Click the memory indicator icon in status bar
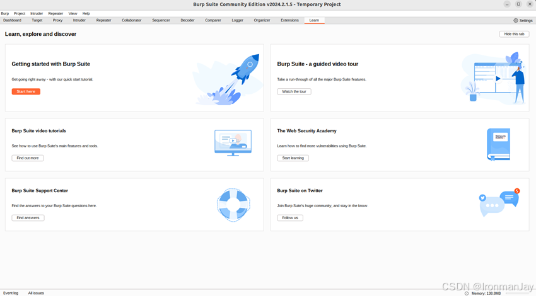 tap(467, 293)
